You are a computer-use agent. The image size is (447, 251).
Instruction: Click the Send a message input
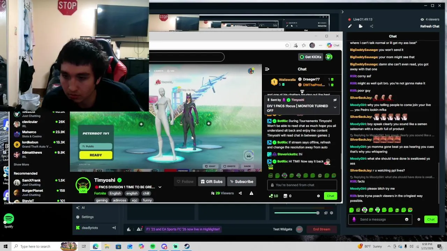tap(380, 220)
